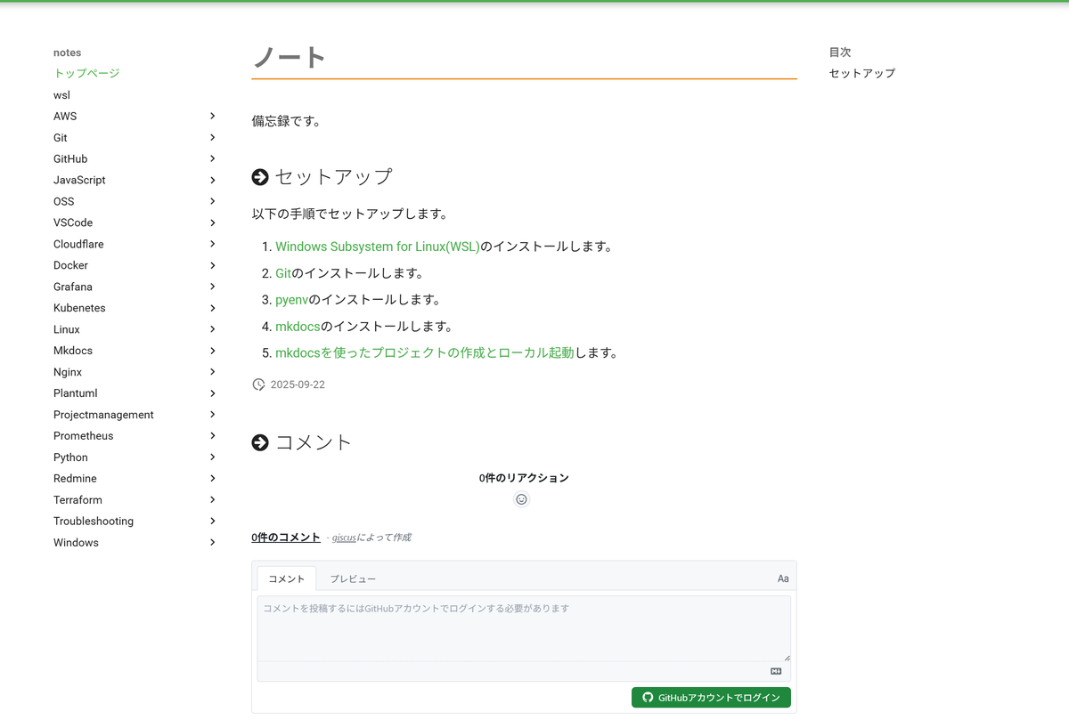
Task: Switch to the プレビュー tab
Action: (353, 578)
